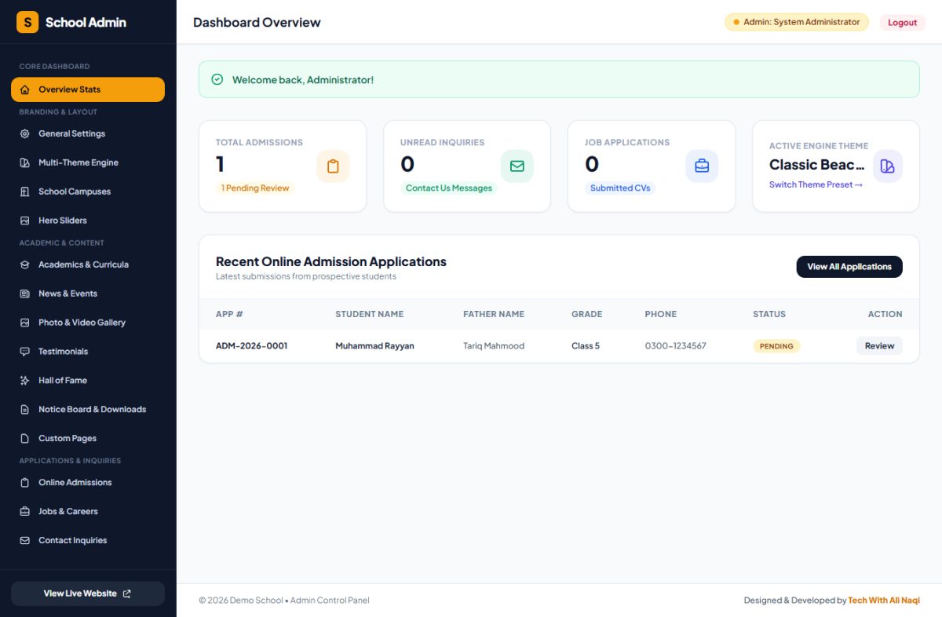Click the Testimonials speech bubble icon
The width and height of the screenshot is (942, 617).
click(x=24, y=352)
